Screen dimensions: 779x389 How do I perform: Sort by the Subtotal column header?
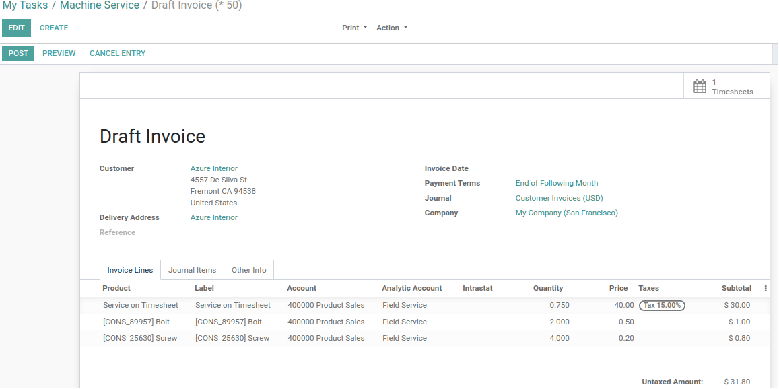[737, 288]
